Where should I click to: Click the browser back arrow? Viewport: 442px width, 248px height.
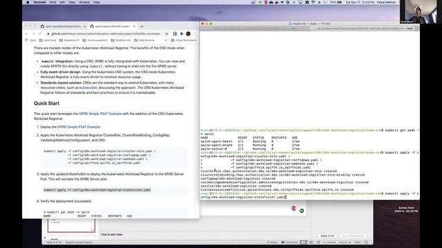(26, 34)
